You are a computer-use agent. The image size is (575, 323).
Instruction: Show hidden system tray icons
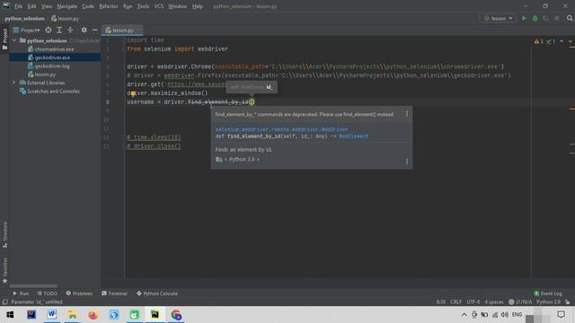[x=464, y=315]
